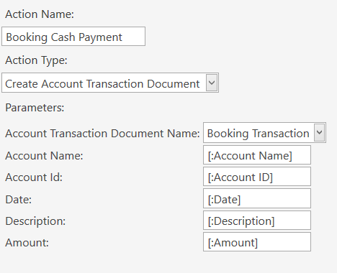
Task: Click the Account Name label
Action: tap(44, 156)
